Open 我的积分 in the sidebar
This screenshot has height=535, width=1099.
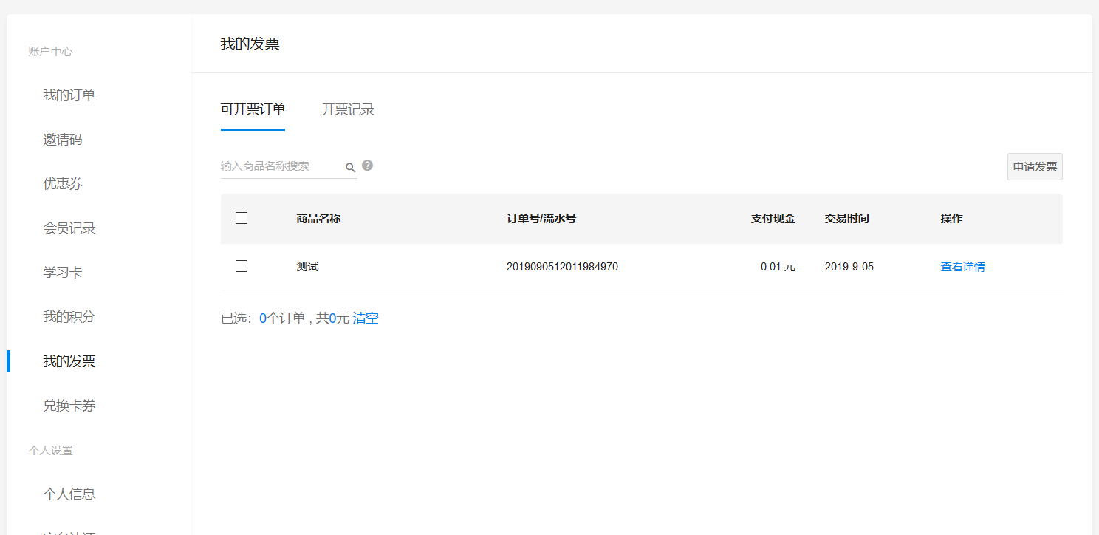click(69, 317)
